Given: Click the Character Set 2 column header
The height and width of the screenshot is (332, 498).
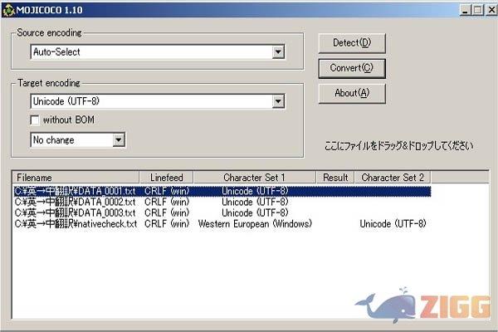Looking at the screenshot, I should point(393,178).
